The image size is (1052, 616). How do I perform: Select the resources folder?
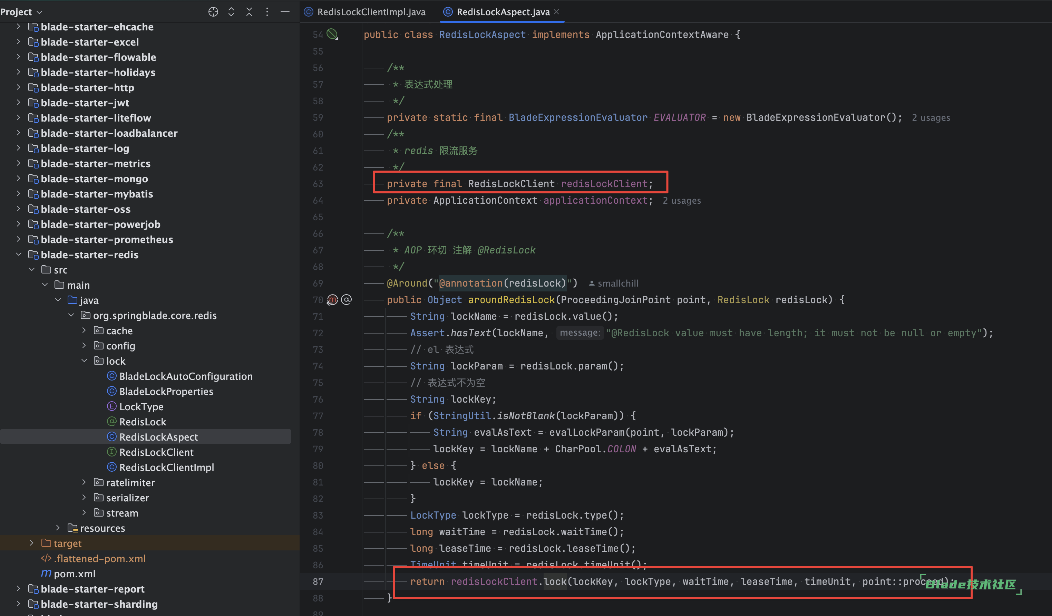102,528
